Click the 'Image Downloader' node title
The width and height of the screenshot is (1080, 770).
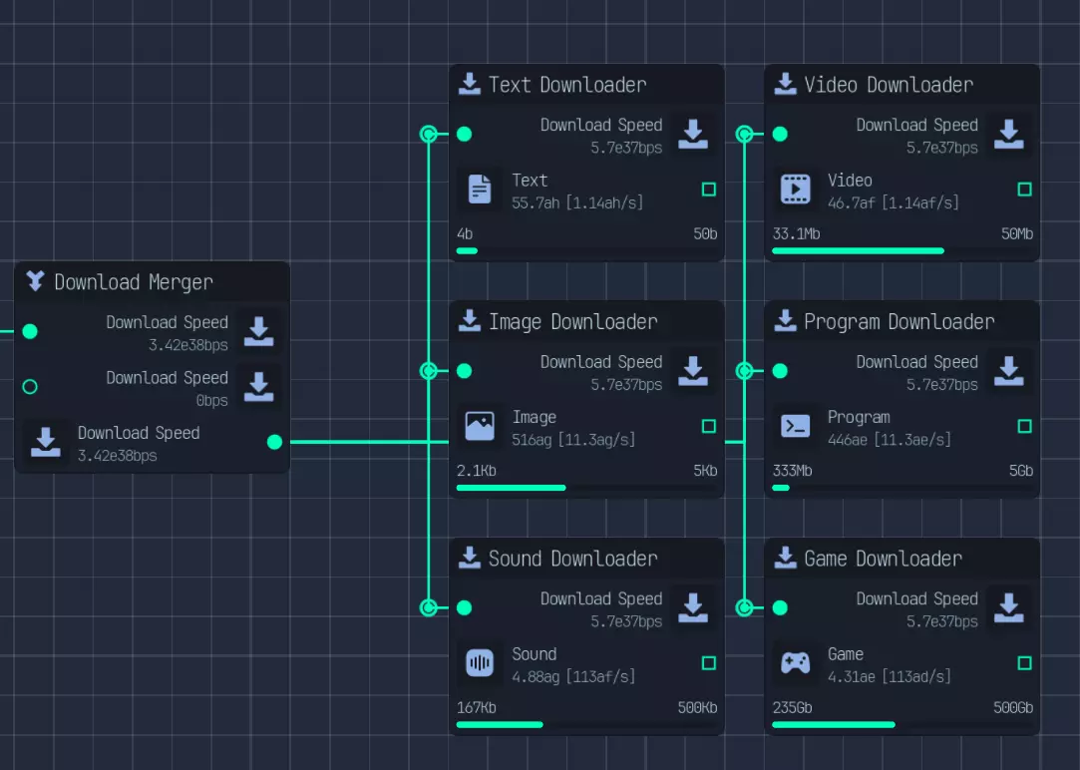573,321
